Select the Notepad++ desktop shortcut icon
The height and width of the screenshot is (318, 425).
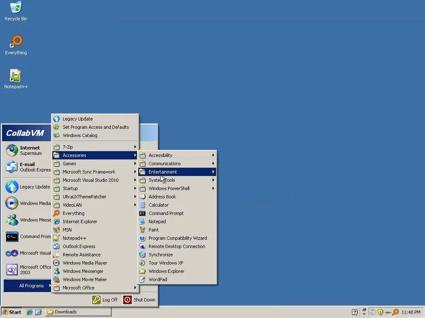15,75
